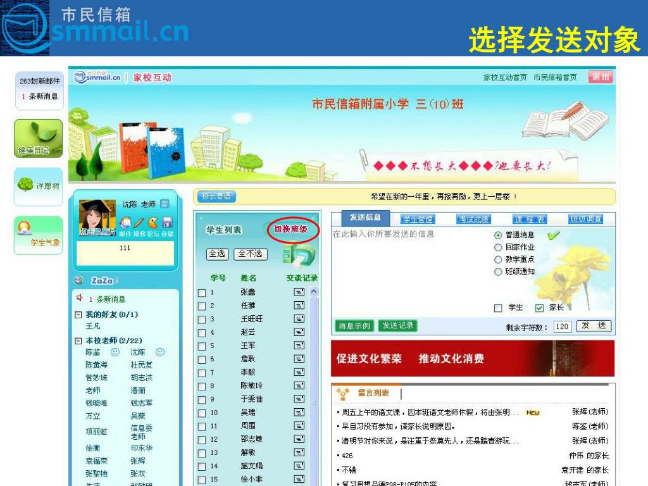648x486 pixels.
Task: Click the 论坛 pacman icon
Action: click(x=153, y=223)
